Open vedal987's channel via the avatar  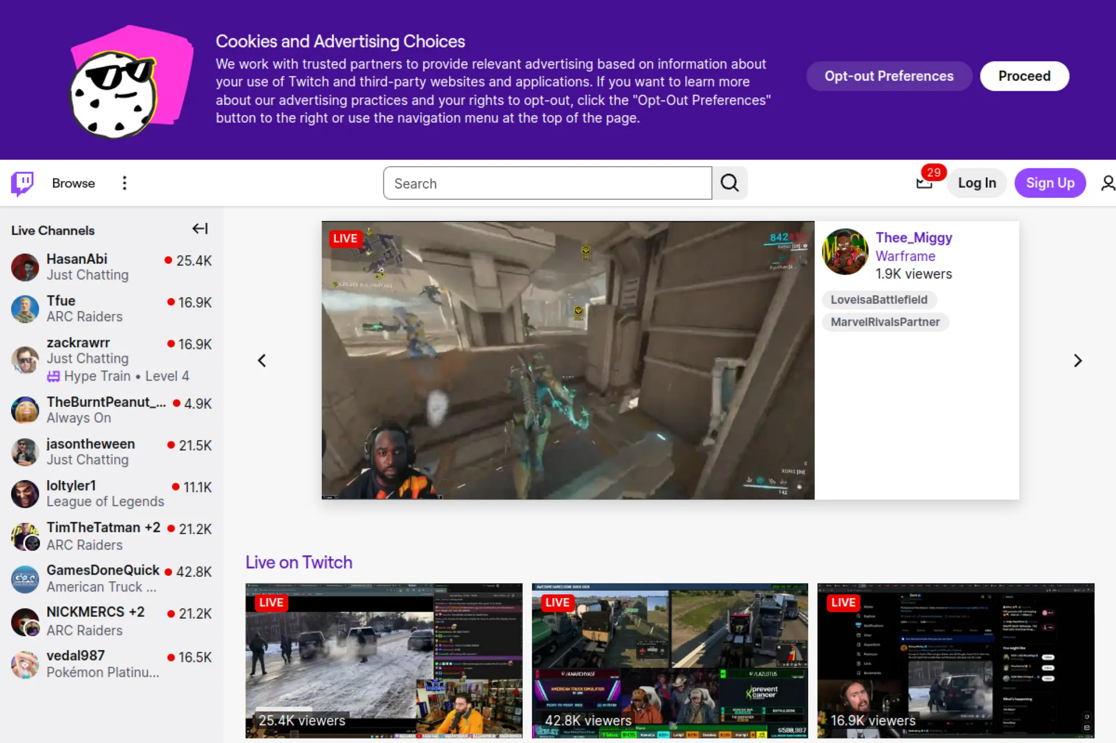pyautogui.click(x=25, y=664)
